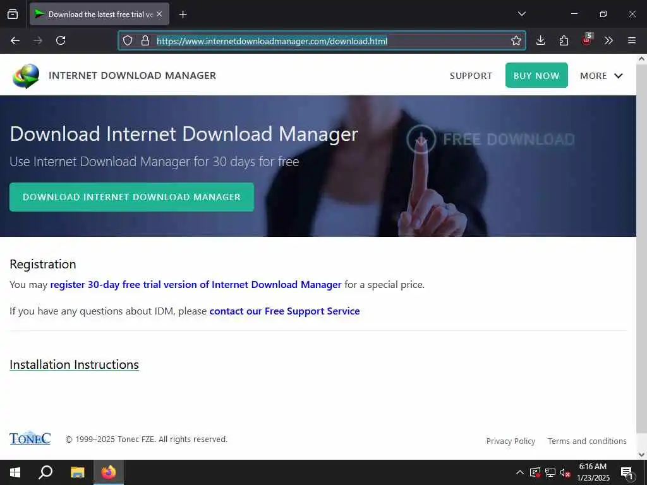Expand the MORE dropdown menu

point(602,76)
